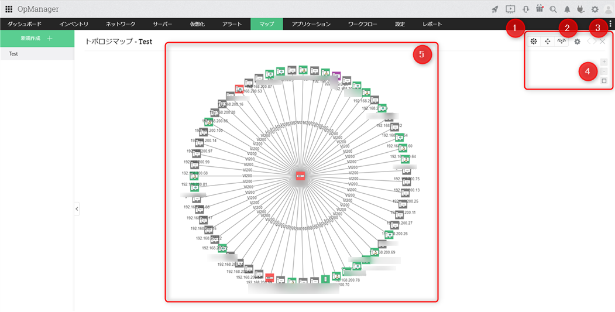Open the vertical three-dot menu

pos(610,23)
